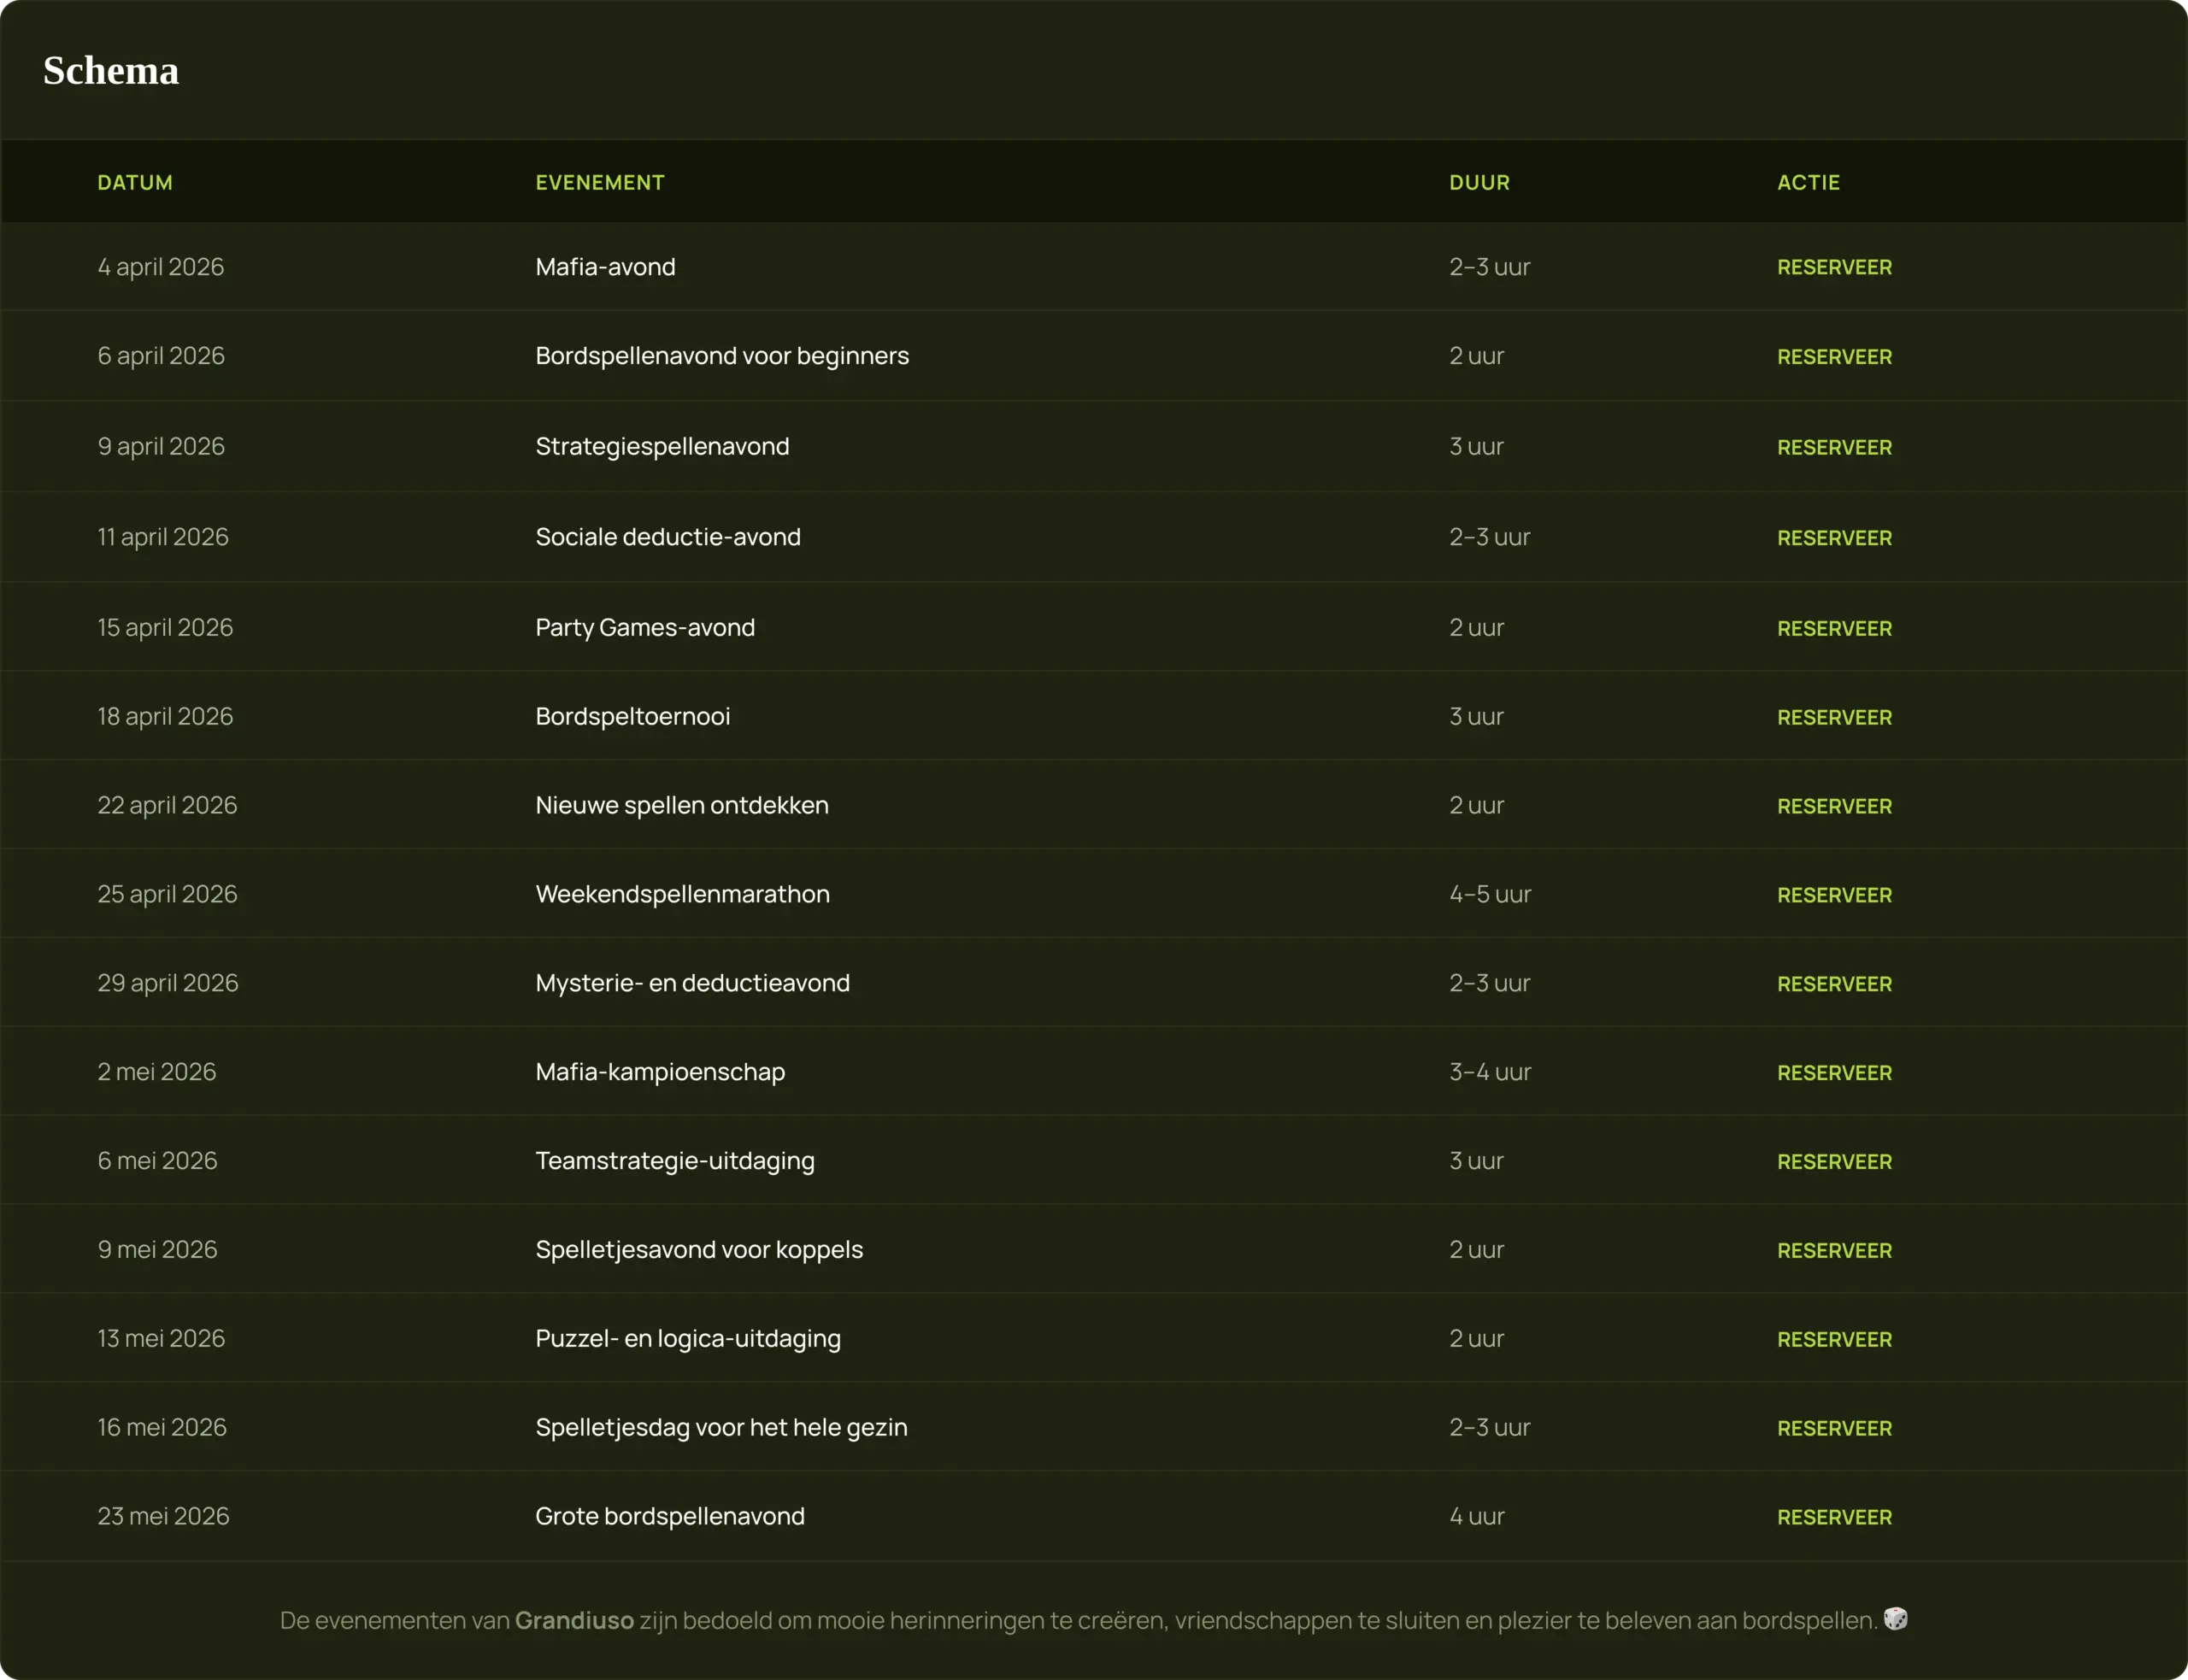Click the dice emoji in the footer
Screen dimensions: 2188x1680
tap(1895, 1619)
